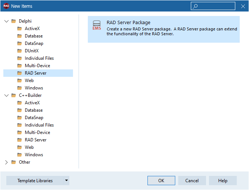Click the RAD Server package description text
This screenshot has height=190, width=249.
(172, 31)
